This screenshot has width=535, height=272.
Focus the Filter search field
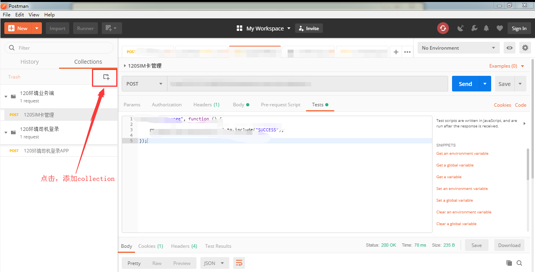pos(59,48)
